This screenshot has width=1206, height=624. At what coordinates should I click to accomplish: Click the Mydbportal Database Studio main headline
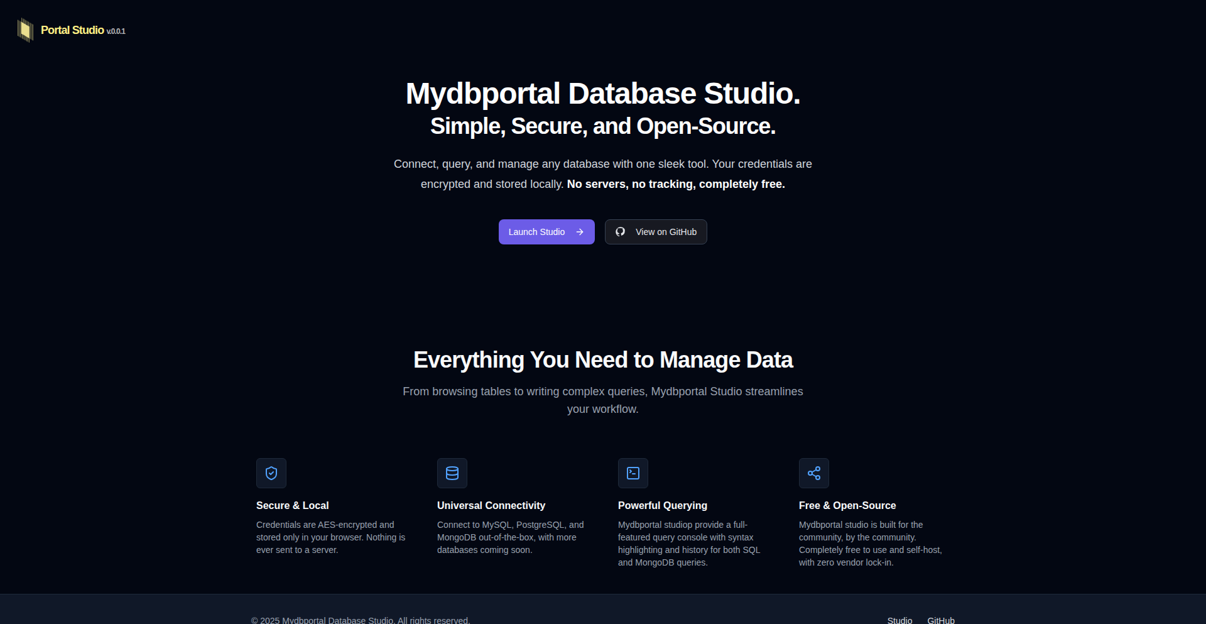[602, 94]
